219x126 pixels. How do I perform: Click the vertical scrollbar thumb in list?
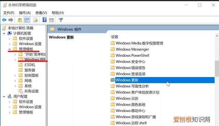tap(217, 68)
